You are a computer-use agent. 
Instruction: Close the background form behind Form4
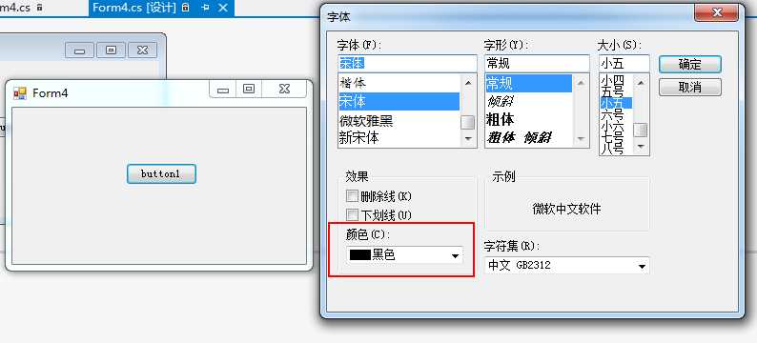[142, 50]
